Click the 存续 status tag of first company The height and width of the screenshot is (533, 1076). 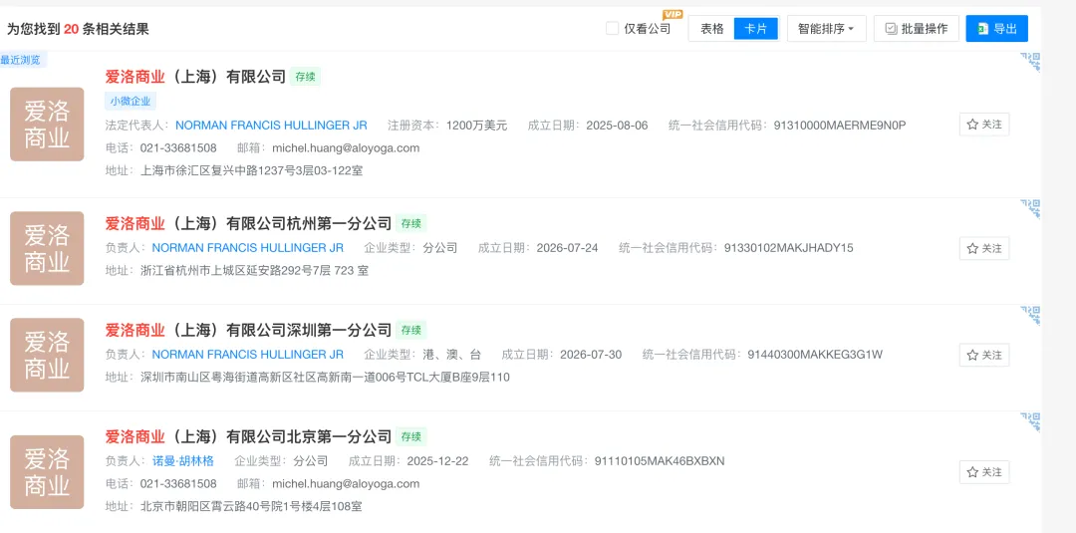(306, 77)
